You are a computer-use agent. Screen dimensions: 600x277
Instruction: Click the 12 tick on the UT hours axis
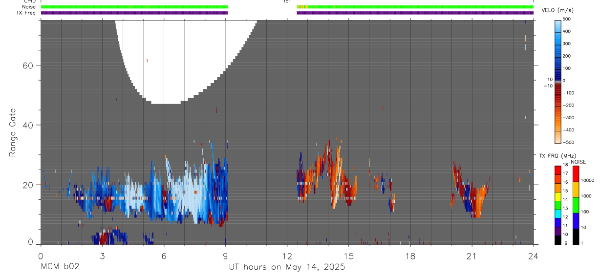(x=287, y=256)
